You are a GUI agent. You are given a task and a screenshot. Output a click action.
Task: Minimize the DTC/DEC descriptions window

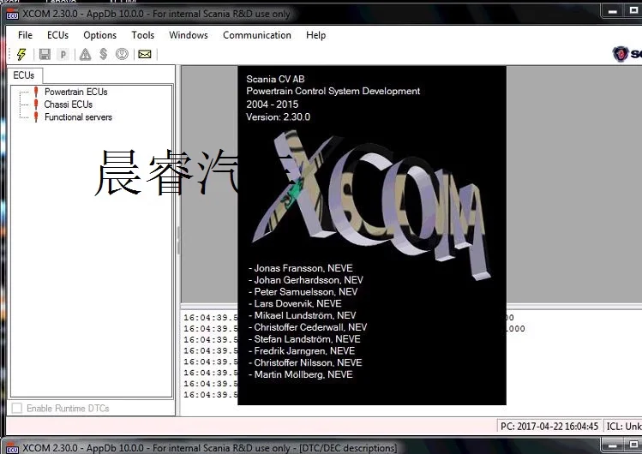click(x=612, y=445)
